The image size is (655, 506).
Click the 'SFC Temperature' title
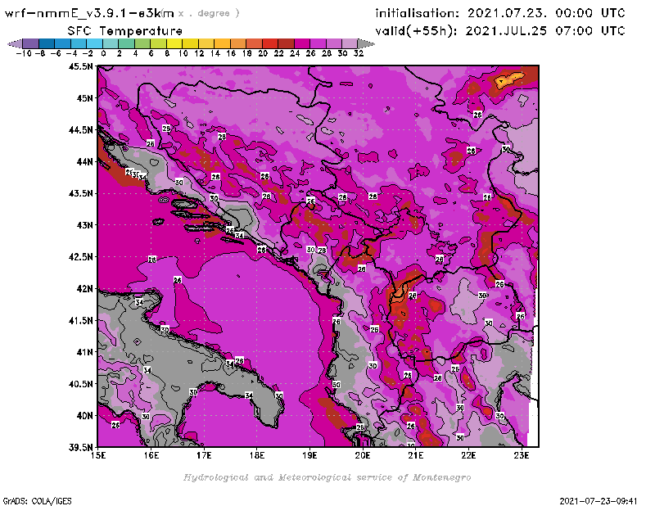click(x=125, y=31)
